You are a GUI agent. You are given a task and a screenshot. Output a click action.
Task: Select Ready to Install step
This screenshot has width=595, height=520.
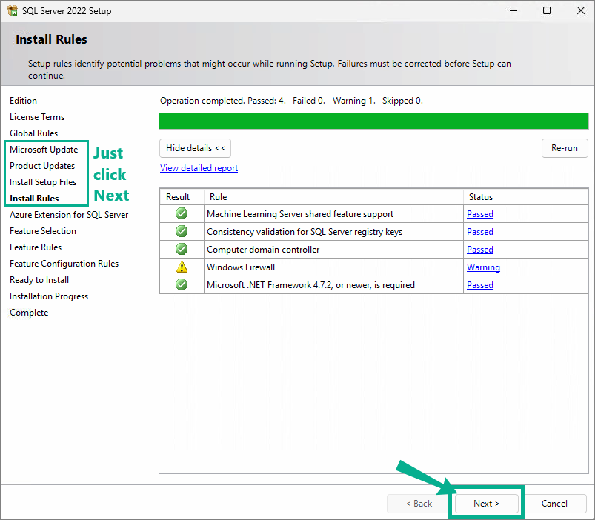pyautogui.click(x=39, y=280)
